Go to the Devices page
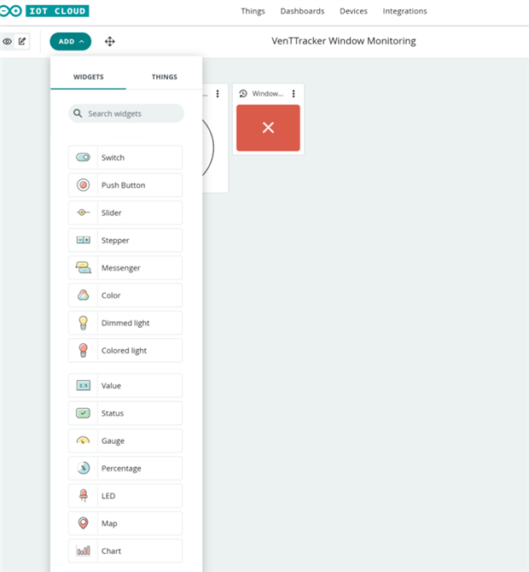This screenshot has width=529, height=572. [353, 11]
